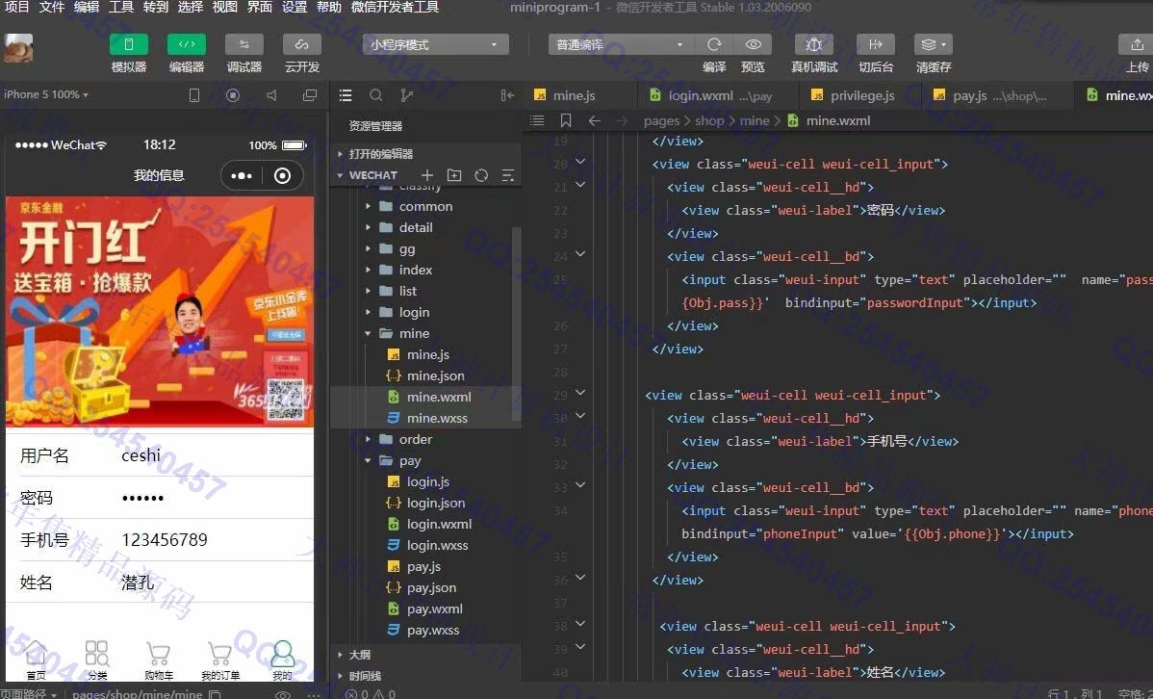Expand the index folder
This screenshot has height=699, width=1153.
pos(416,270)
